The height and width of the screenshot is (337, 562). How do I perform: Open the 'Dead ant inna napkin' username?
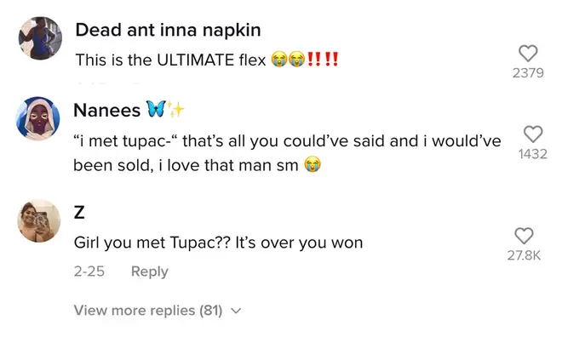[168, 30]
